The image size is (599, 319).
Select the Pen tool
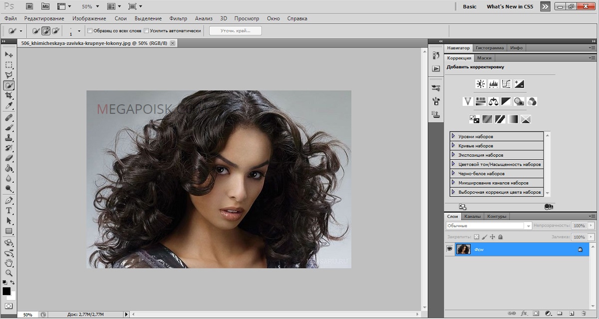coord(9,200)
